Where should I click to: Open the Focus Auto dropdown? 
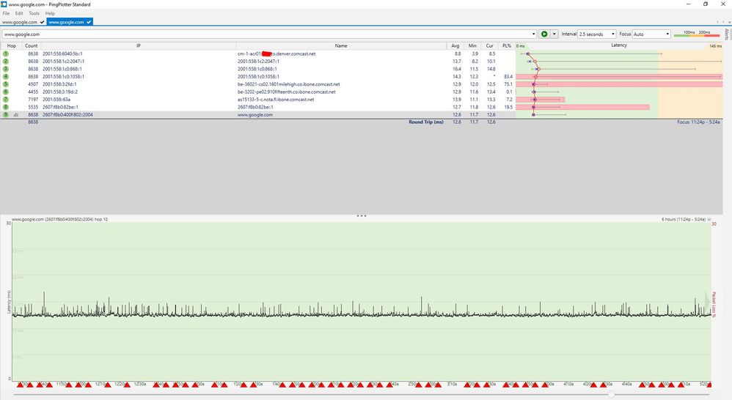coord(651,34)
